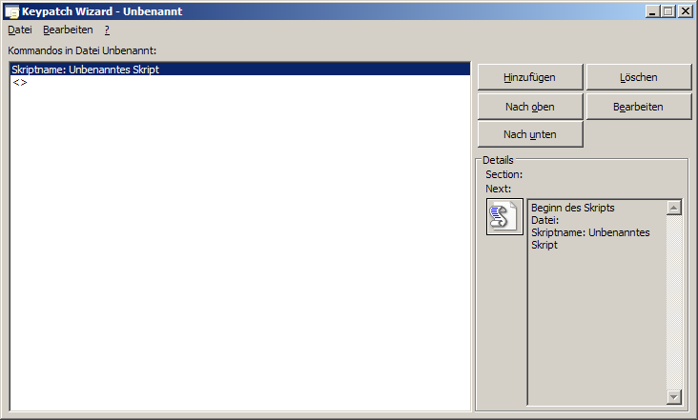Select the '<>' entry in command list
698x420 pixels.
tap(20, 83)
